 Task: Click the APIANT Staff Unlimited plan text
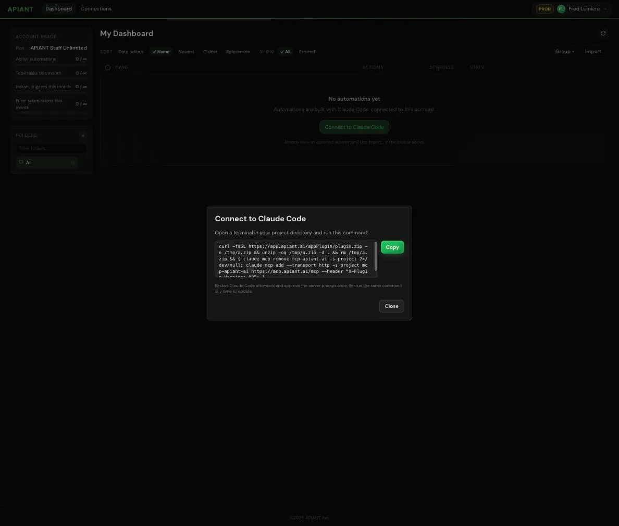pyautogui.click(x=58, y=48)
